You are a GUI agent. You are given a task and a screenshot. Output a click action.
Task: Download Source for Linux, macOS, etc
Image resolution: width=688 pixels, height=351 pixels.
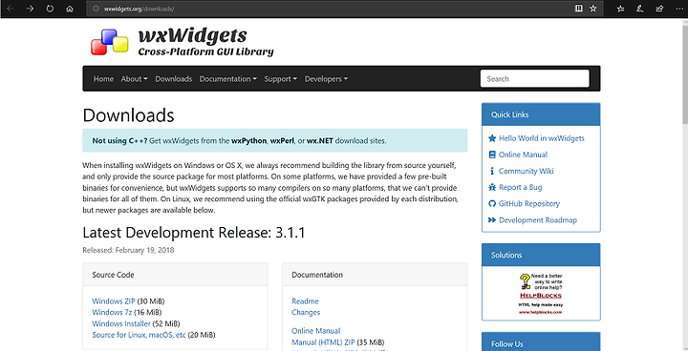(140, 335)
